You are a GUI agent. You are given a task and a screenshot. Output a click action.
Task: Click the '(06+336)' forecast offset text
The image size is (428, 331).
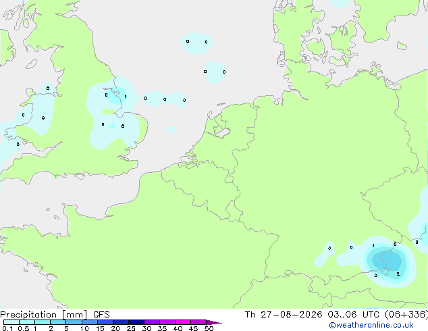point(406,315)
